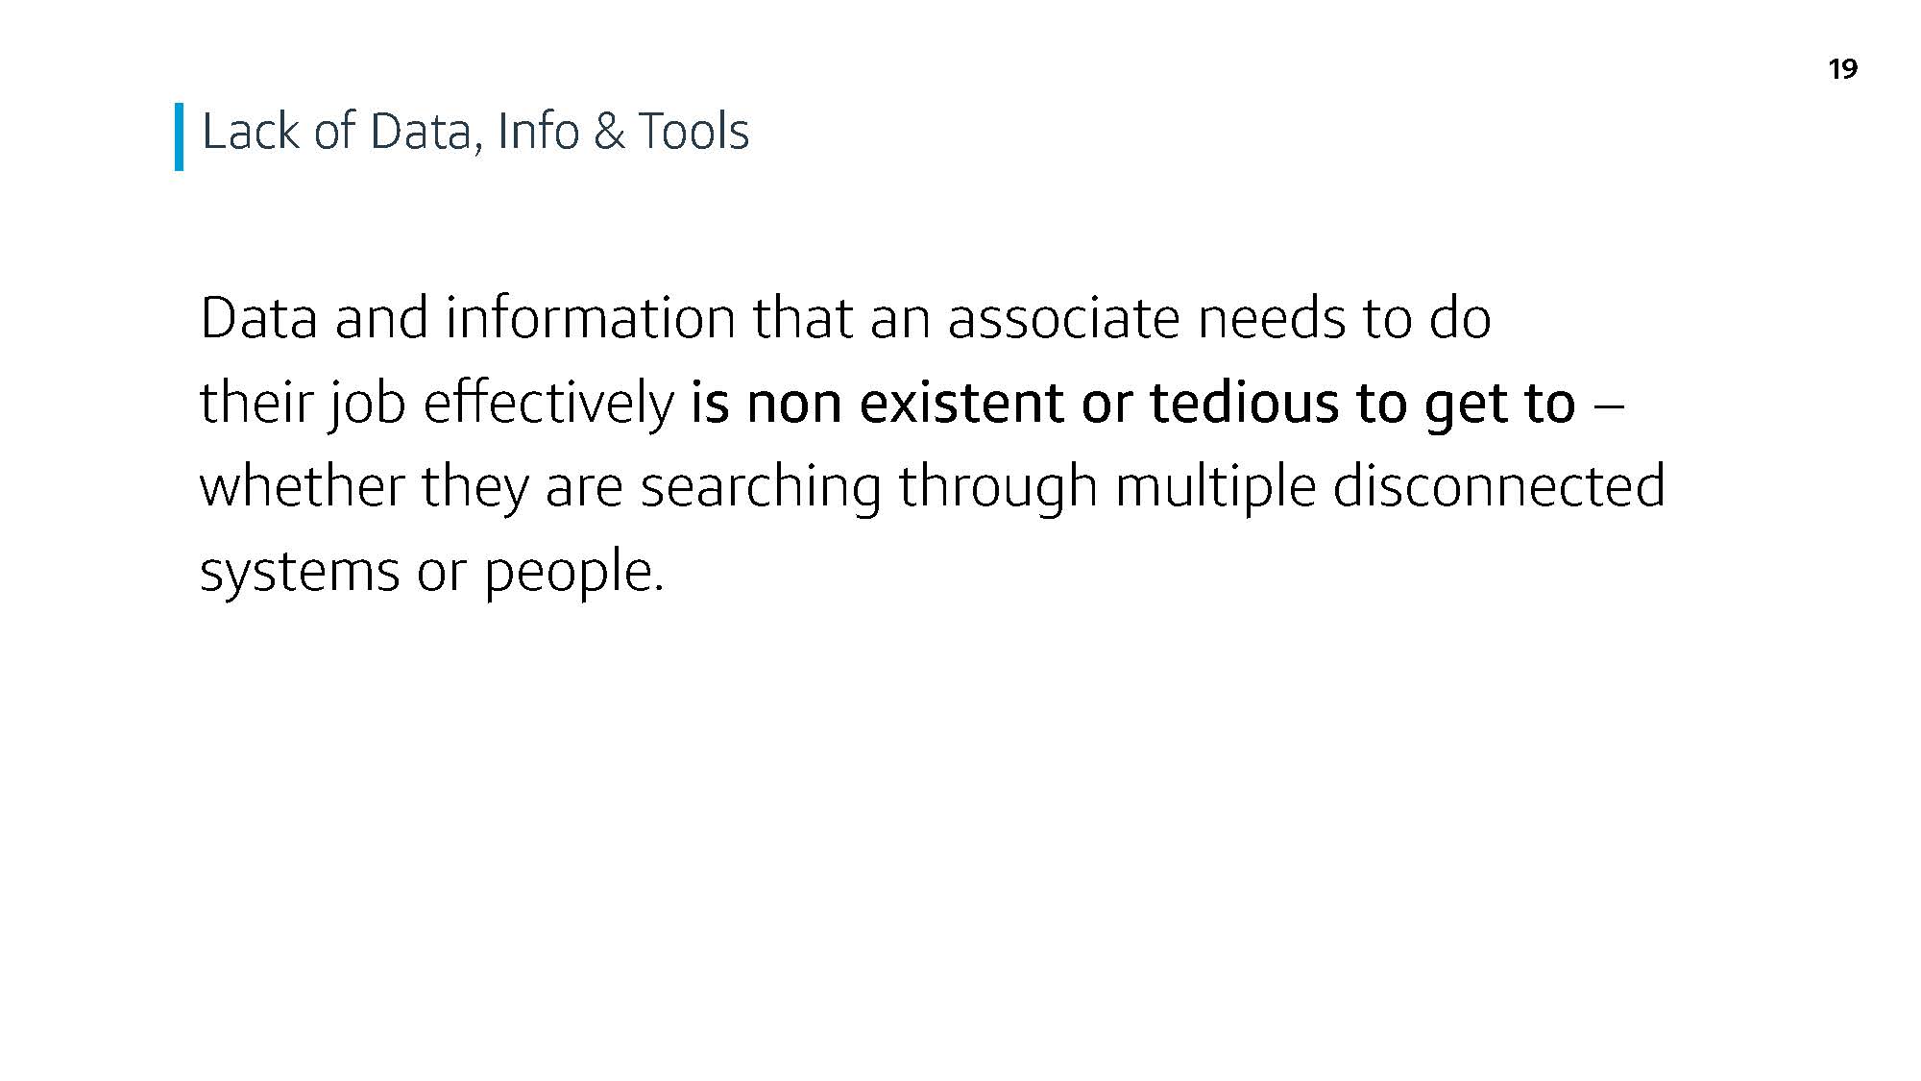Click the blue vertical bar beside title
The width and height of the screenshot is (1921, 1081).
pos(179,136)
